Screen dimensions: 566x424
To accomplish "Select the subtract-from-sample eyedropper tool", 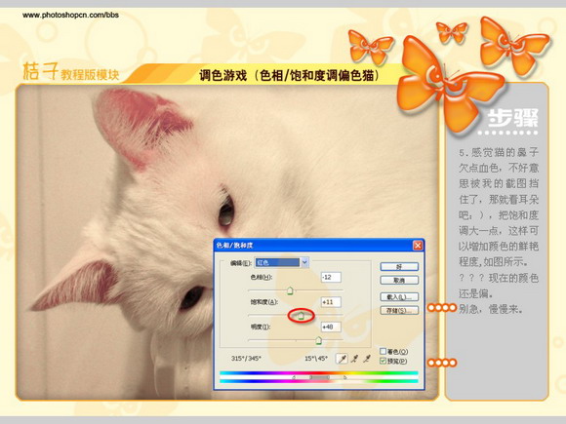I will [367, 359].
